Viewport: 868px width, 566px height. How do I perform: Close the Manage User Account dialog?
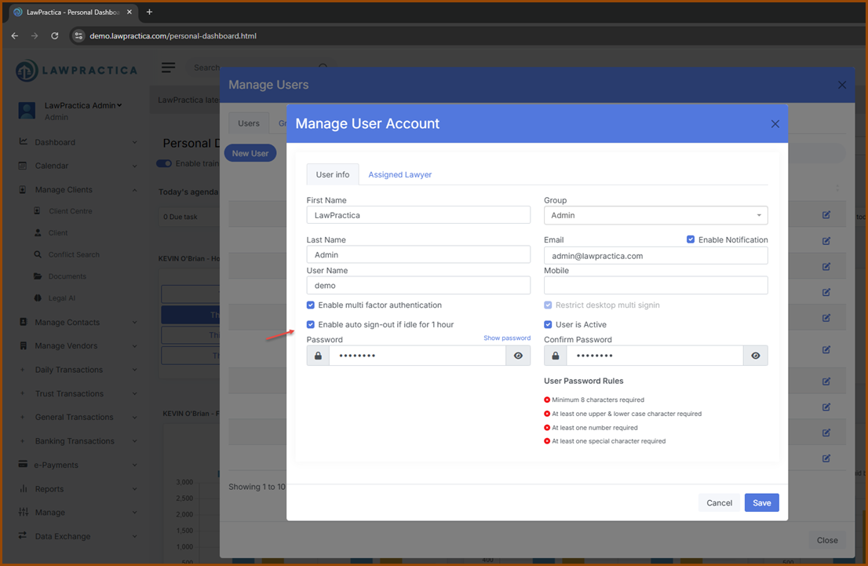775,124
